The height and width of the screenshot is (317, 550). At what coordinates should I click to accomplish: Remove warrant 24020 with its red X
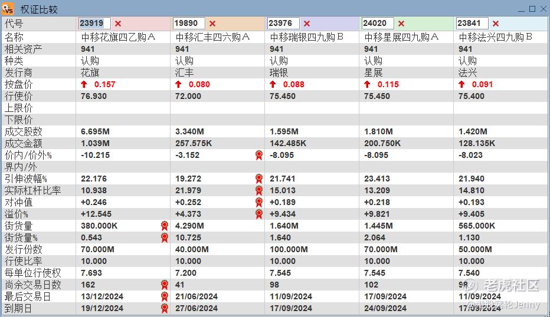[x=401, y=24]
